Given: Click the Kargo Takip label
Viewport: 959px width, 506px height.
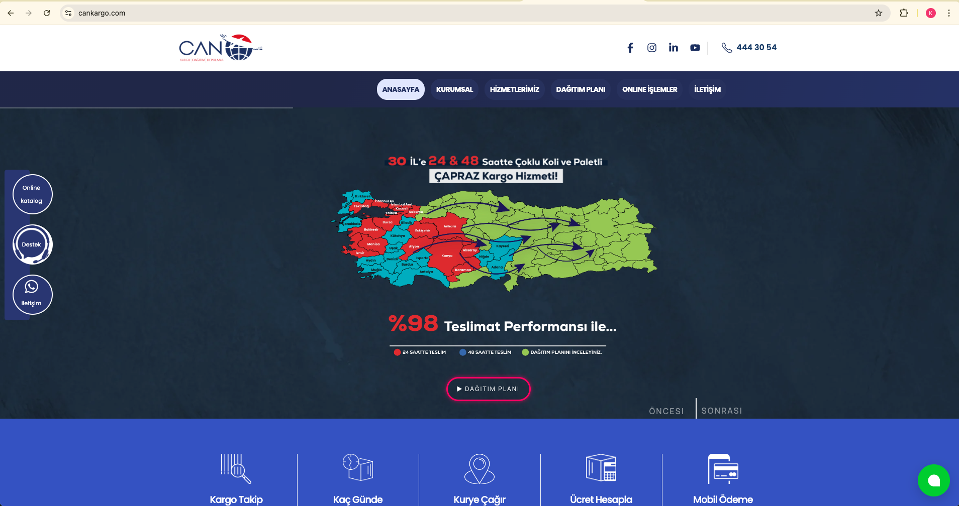Looking at the screenshot, I should coord(236,499).
